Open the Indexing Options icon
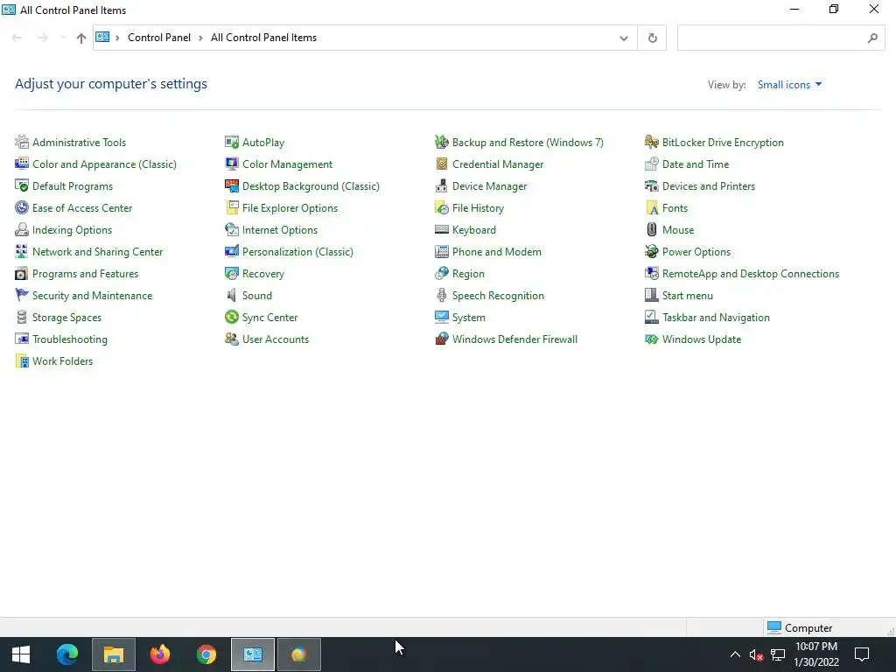Viewport: 896px width, 672px height. [22, 230]
